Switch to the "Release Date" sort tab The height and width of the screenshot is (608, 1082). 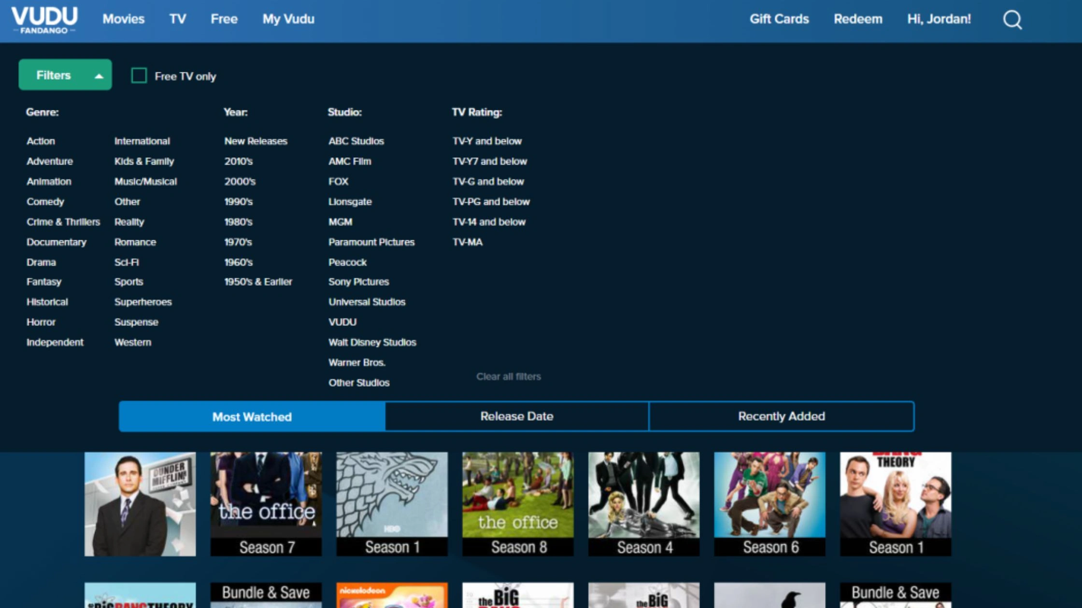[x=516, y=416]
